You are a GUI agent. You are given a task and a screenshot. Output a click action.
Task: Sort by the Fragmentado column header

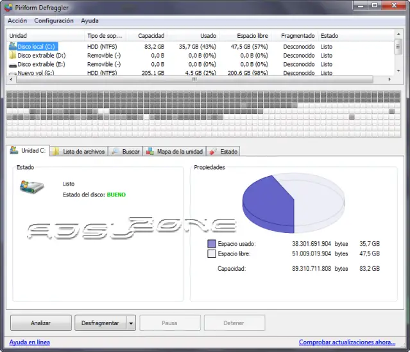point(295,36)
